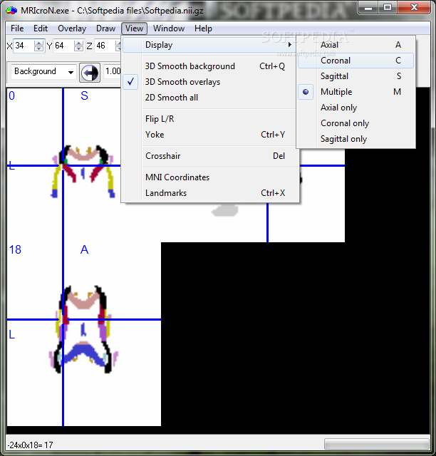
Task: Click the black-and-white arrow autocontrast button
Action: [90, 73]
